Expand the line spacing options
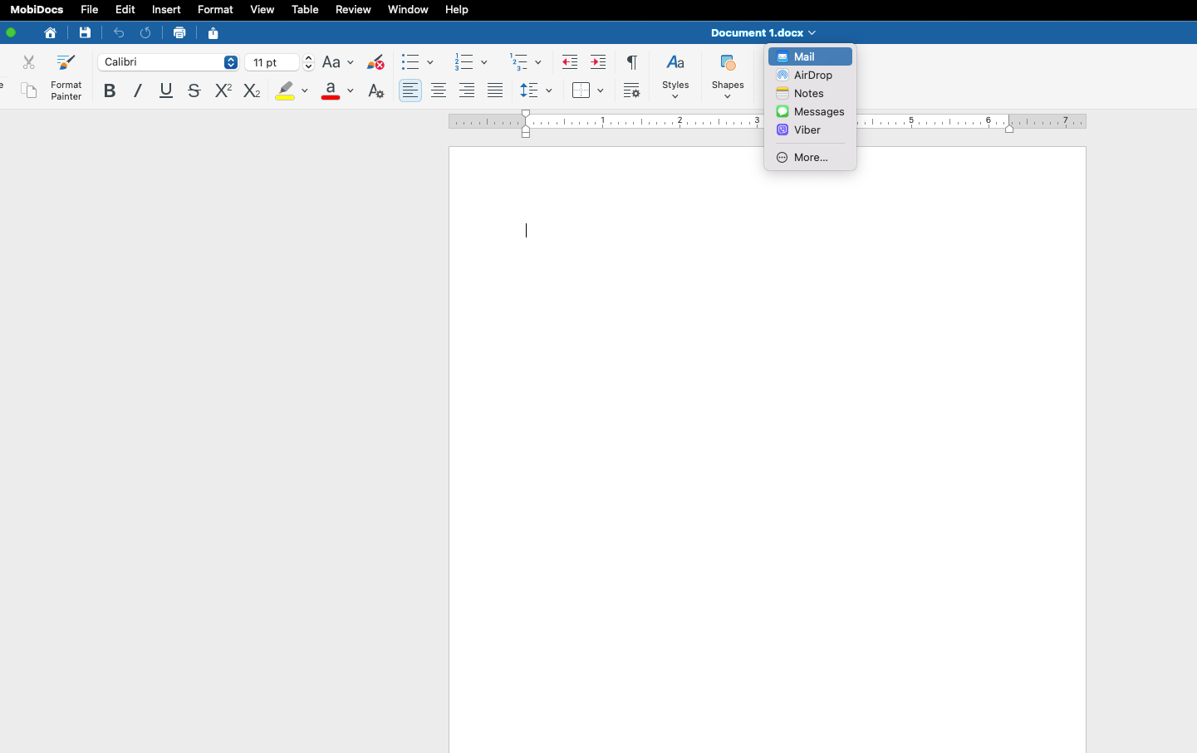 (x=548, y=90)
